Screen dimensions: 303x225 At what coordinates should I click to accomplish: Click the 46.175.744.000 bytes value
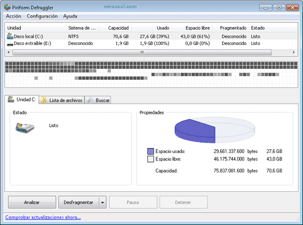tap(229, 159)
